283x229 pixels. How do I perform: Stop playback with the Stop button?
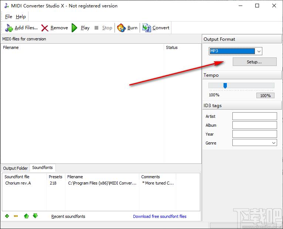click(x=103, y=28)
